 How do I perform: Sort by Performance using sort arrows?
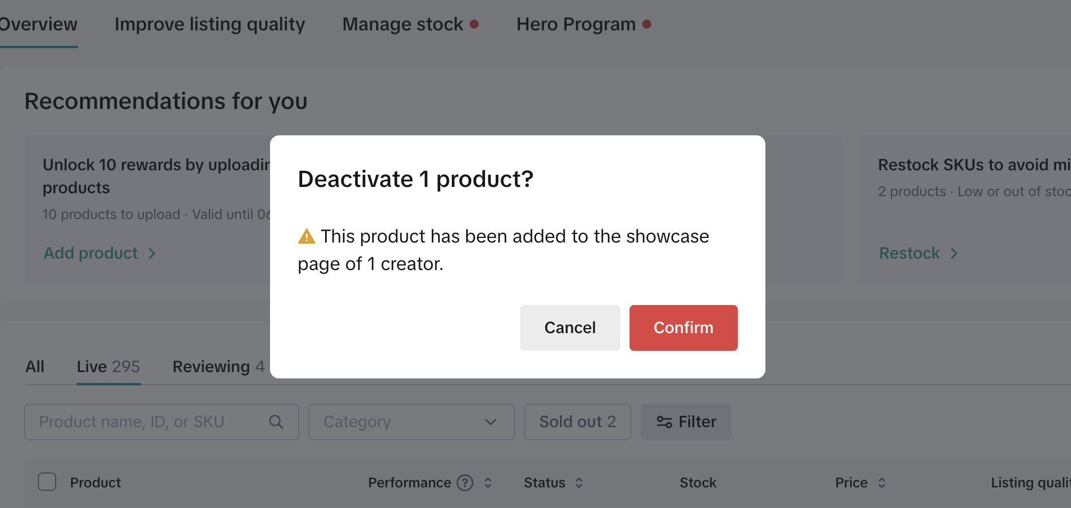tap(488, 483)
